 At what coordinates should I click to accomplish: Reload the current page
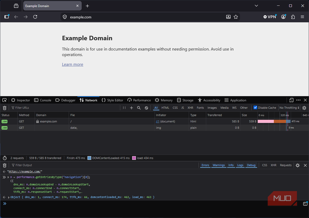pos(35,17)
